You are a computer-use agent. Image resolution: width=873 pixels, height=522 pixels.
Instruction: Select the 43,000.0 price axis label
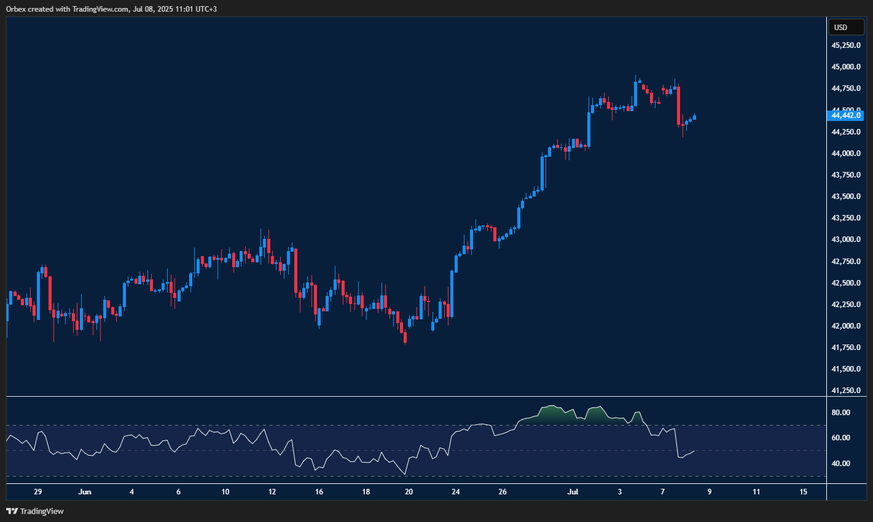pos(845,240)
